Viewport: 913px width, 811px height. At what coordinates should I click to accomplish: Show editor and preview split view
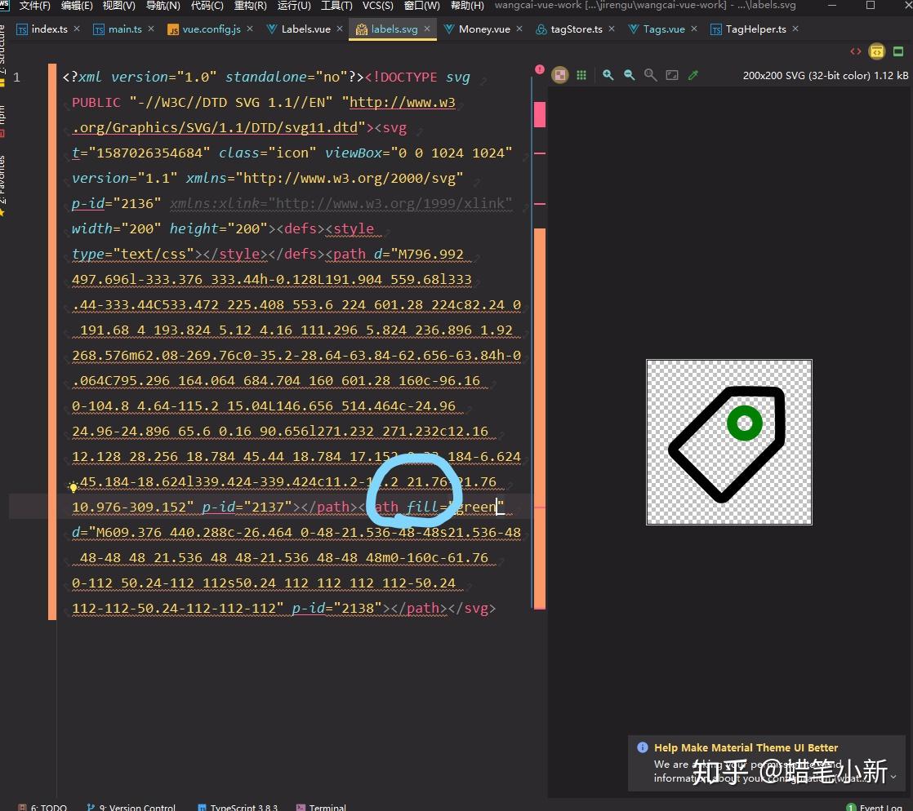click(876, 51)
